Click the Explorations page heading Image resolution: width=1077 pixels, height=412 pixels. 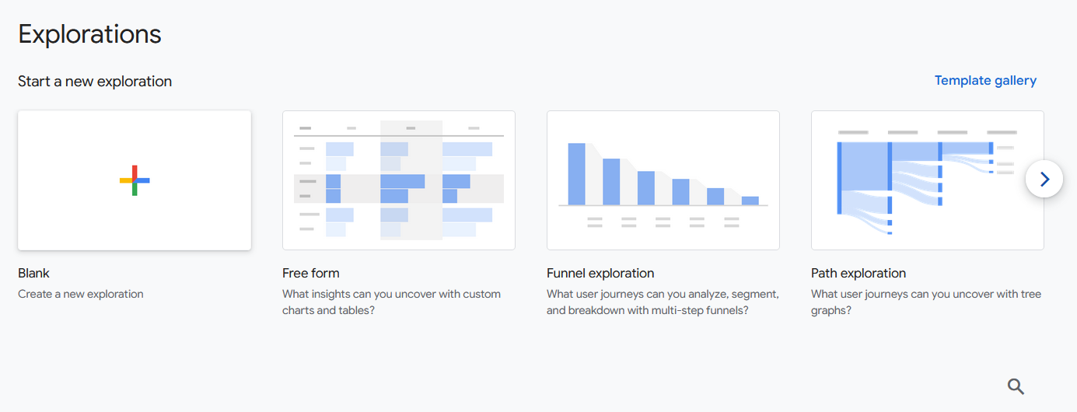[x=89, y=34]
